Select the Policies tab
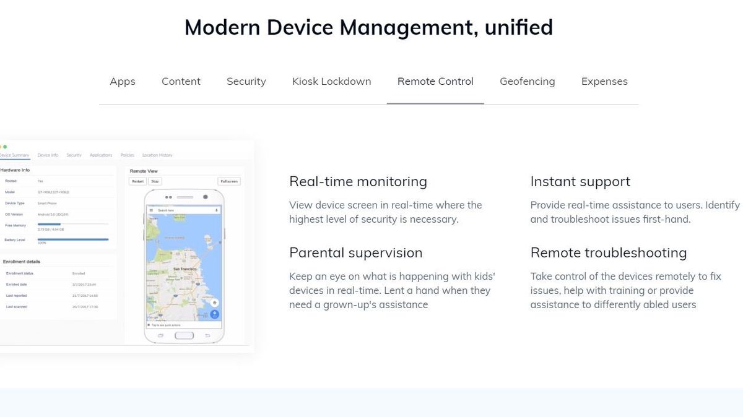 127,155
